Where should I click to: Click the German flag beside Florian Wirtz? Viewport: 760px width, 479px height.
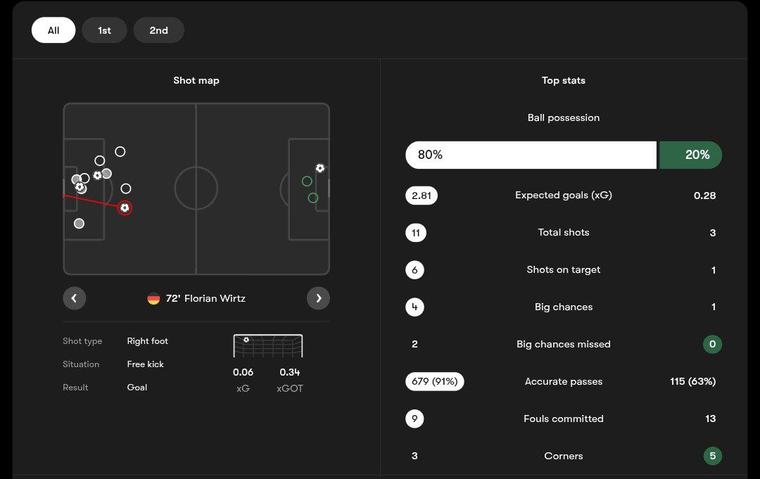pos(153,298)
